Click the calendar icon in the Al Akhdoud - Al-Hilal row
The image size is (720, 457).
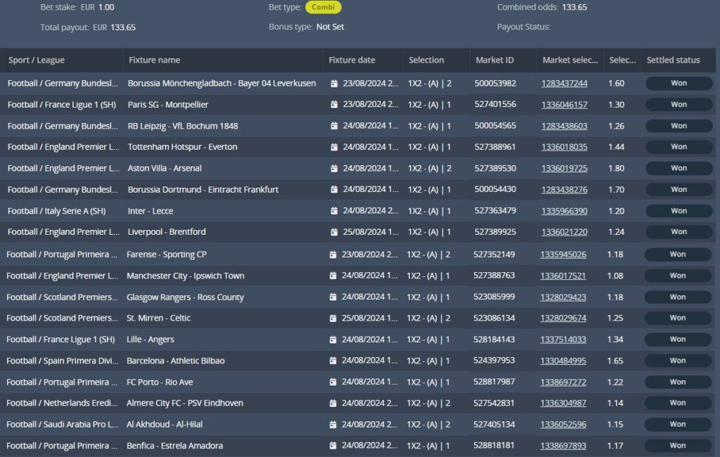tap(333, 425)
